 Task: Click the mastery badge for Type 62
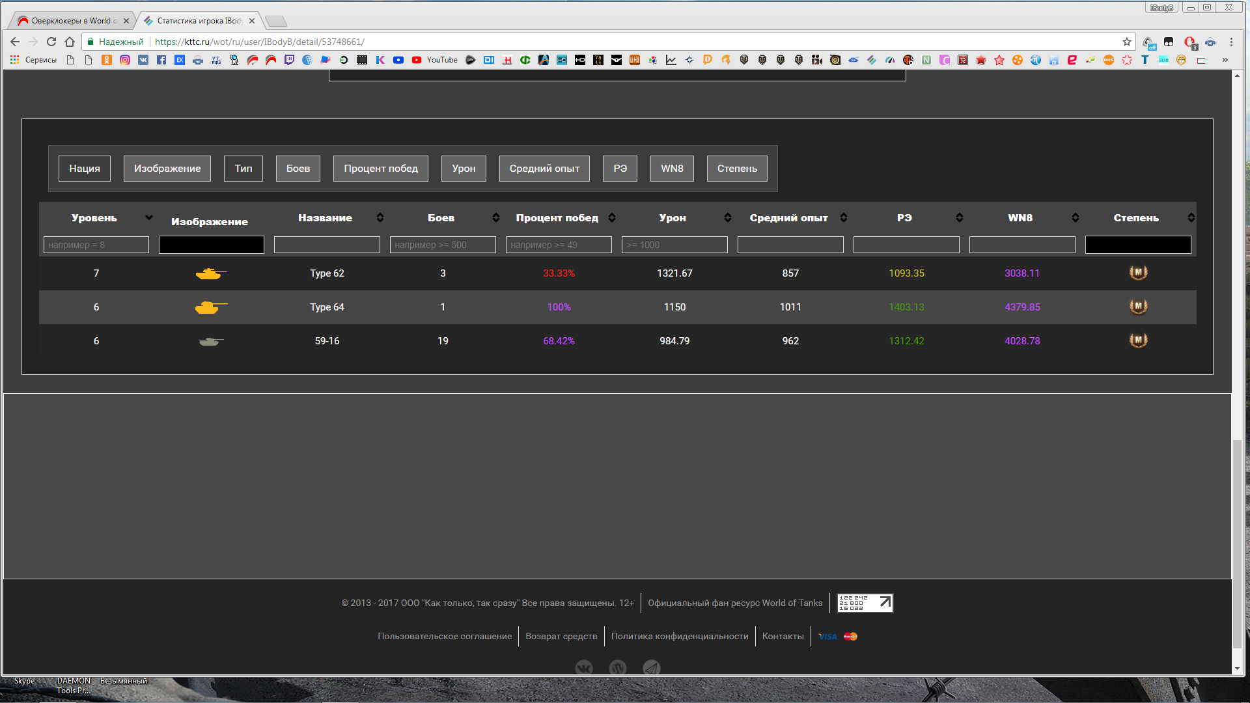point(1138,273)
